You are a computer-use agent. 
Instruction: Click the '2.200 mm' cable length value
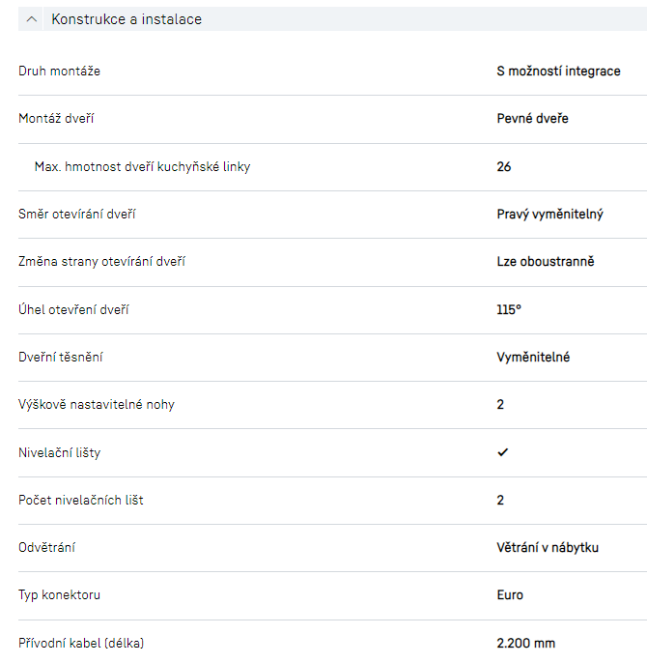[526, 644]
